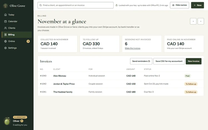Open the Sessions not invoiced card
This screenshot has height=130, width=208.
tap(142, 44)
